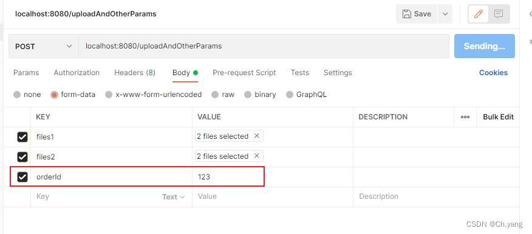Screen dimensions: 532x234
Task: Clear files2 selected files with X
Action: pyautogui.click(x=257, y=156)
